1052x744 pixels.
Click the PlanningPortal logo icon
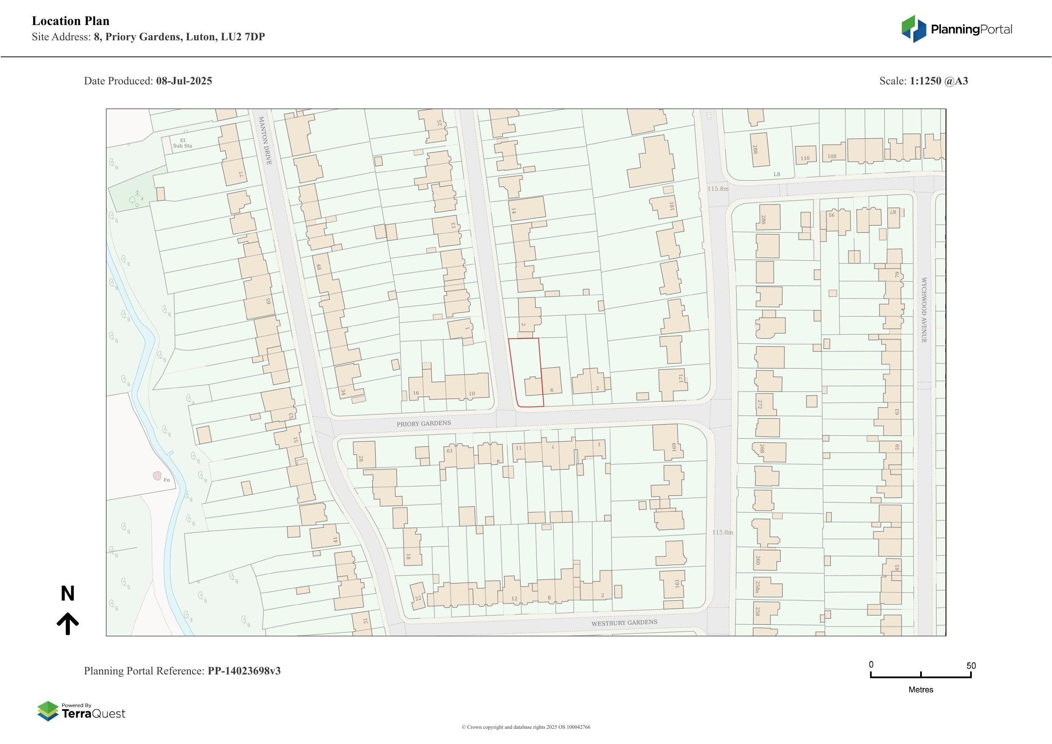click(x=914, y=29)
